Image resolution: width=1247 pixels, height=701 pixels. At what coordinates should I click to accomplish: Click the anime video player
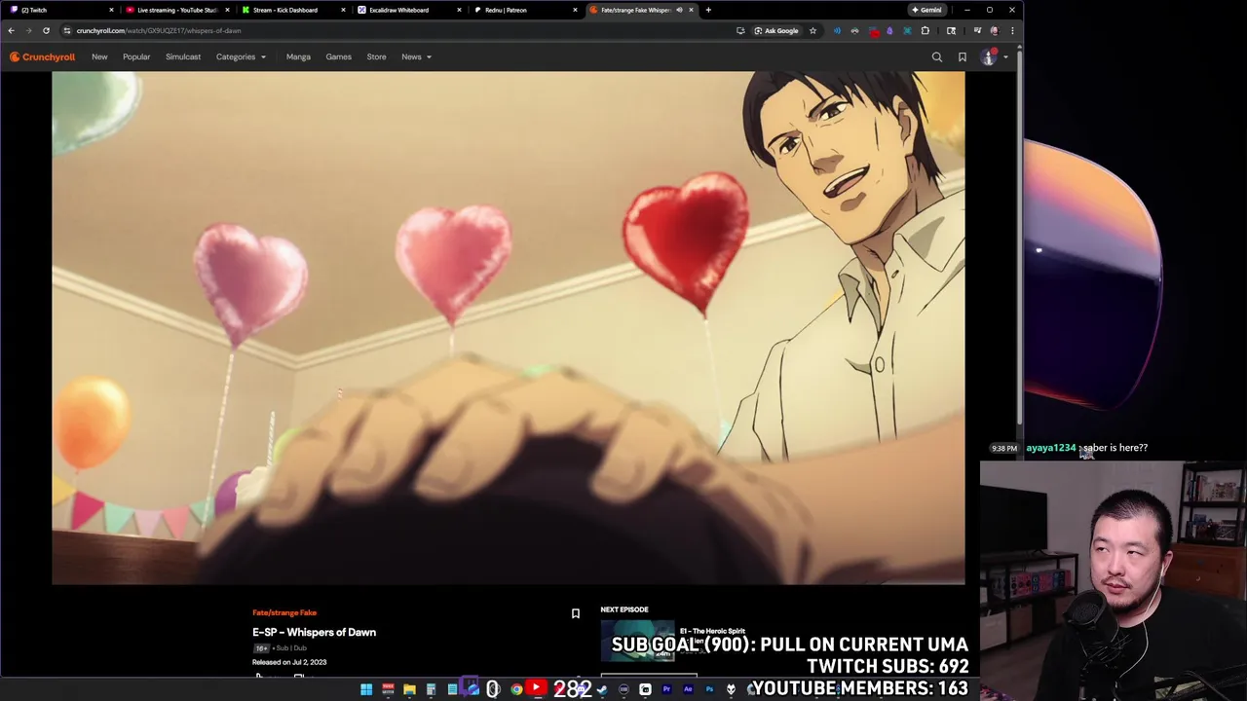tap(509, 328)
